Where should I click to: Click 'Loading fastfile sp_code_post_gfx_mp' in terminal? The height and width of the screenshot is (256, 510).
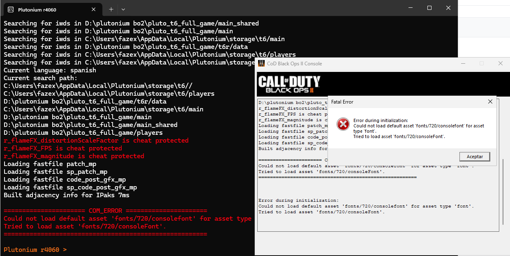pos(70,187)
